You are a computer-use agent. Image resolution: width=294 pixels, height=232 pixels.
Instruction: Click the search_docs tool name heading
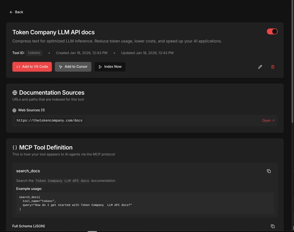(28, 171)
